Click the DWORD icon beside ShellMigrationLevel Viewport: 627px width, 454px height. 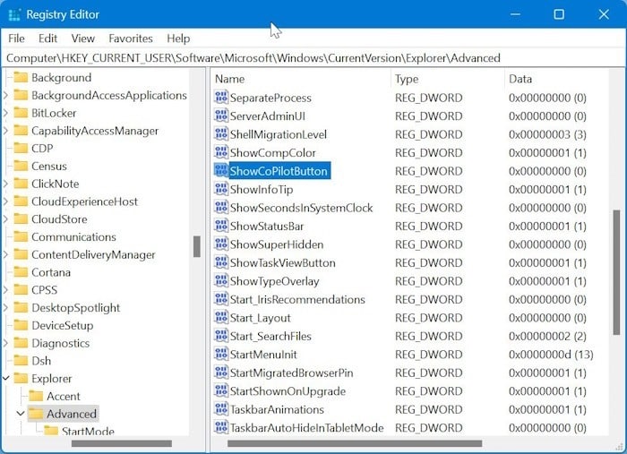[x=221, y=134]
